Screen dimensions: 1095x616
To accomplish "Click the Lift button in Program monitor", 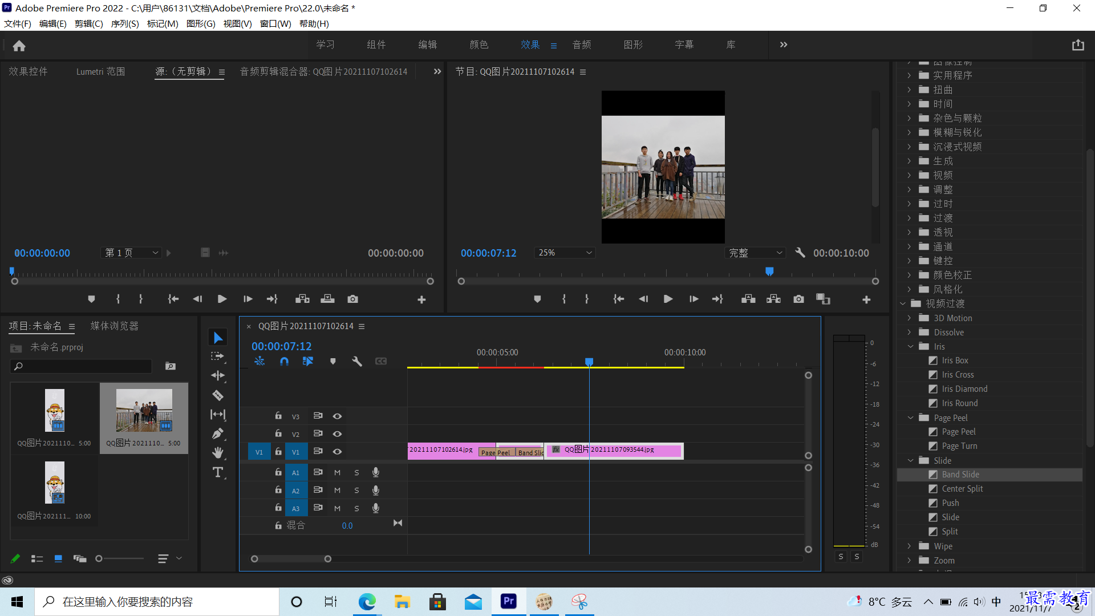I will pyautogui.click(x=748, y=299).
